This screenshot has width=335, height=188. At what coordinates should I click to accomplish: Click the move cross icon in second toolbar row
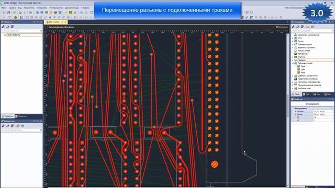tap(16, 17)
